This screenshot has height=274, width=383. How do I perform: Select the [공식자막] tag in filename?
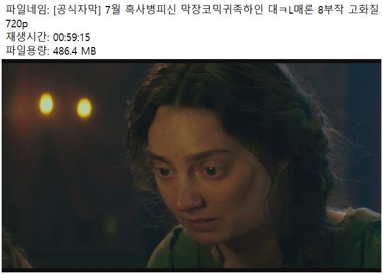click(77, 10)
